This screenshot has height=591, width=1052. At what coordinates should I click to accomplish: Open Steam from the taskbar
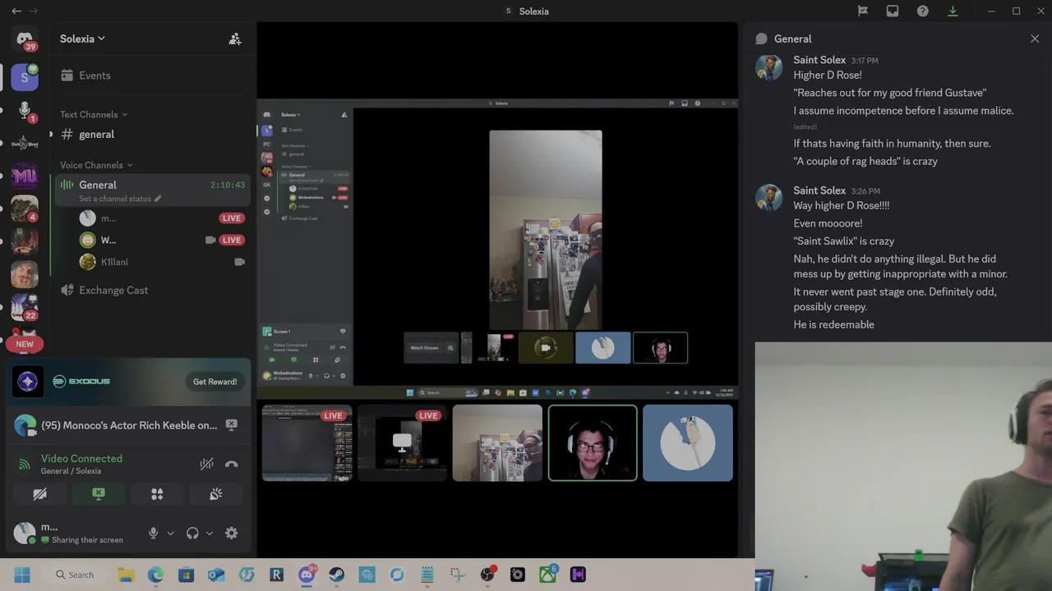tap(337, 575)
